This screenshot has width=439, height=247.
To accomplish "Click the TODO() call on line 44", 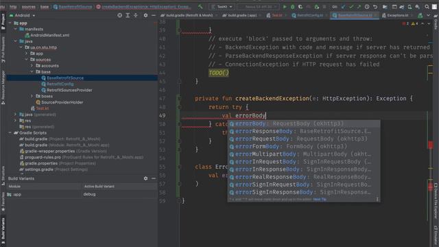I will [x=219, y=73].
